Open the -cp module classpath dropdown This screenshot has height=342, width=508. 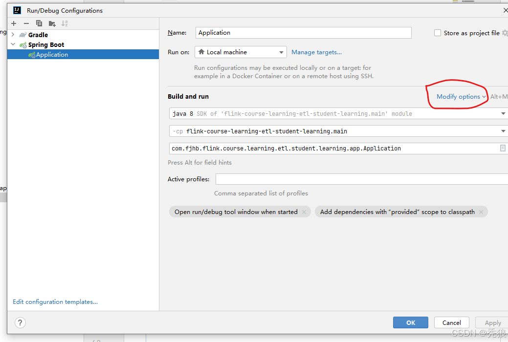(503, 131)
